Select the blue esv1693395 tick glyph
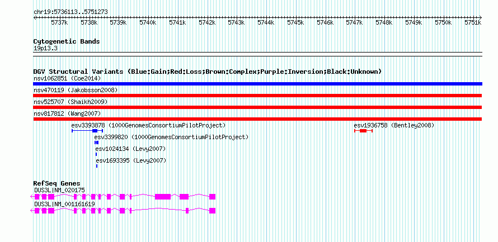The height and width of the screenshot is (242, 498). click(97, 166)
